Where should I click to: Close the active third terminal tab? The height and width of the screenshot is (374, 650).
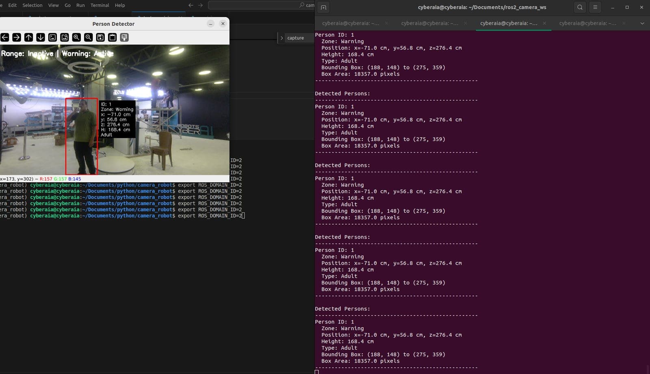click(544, 23)
